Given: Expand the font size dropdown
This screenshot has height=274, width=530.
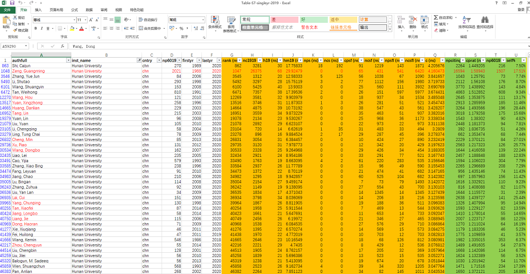Looking at the screenshot, I should click(86, 20).
